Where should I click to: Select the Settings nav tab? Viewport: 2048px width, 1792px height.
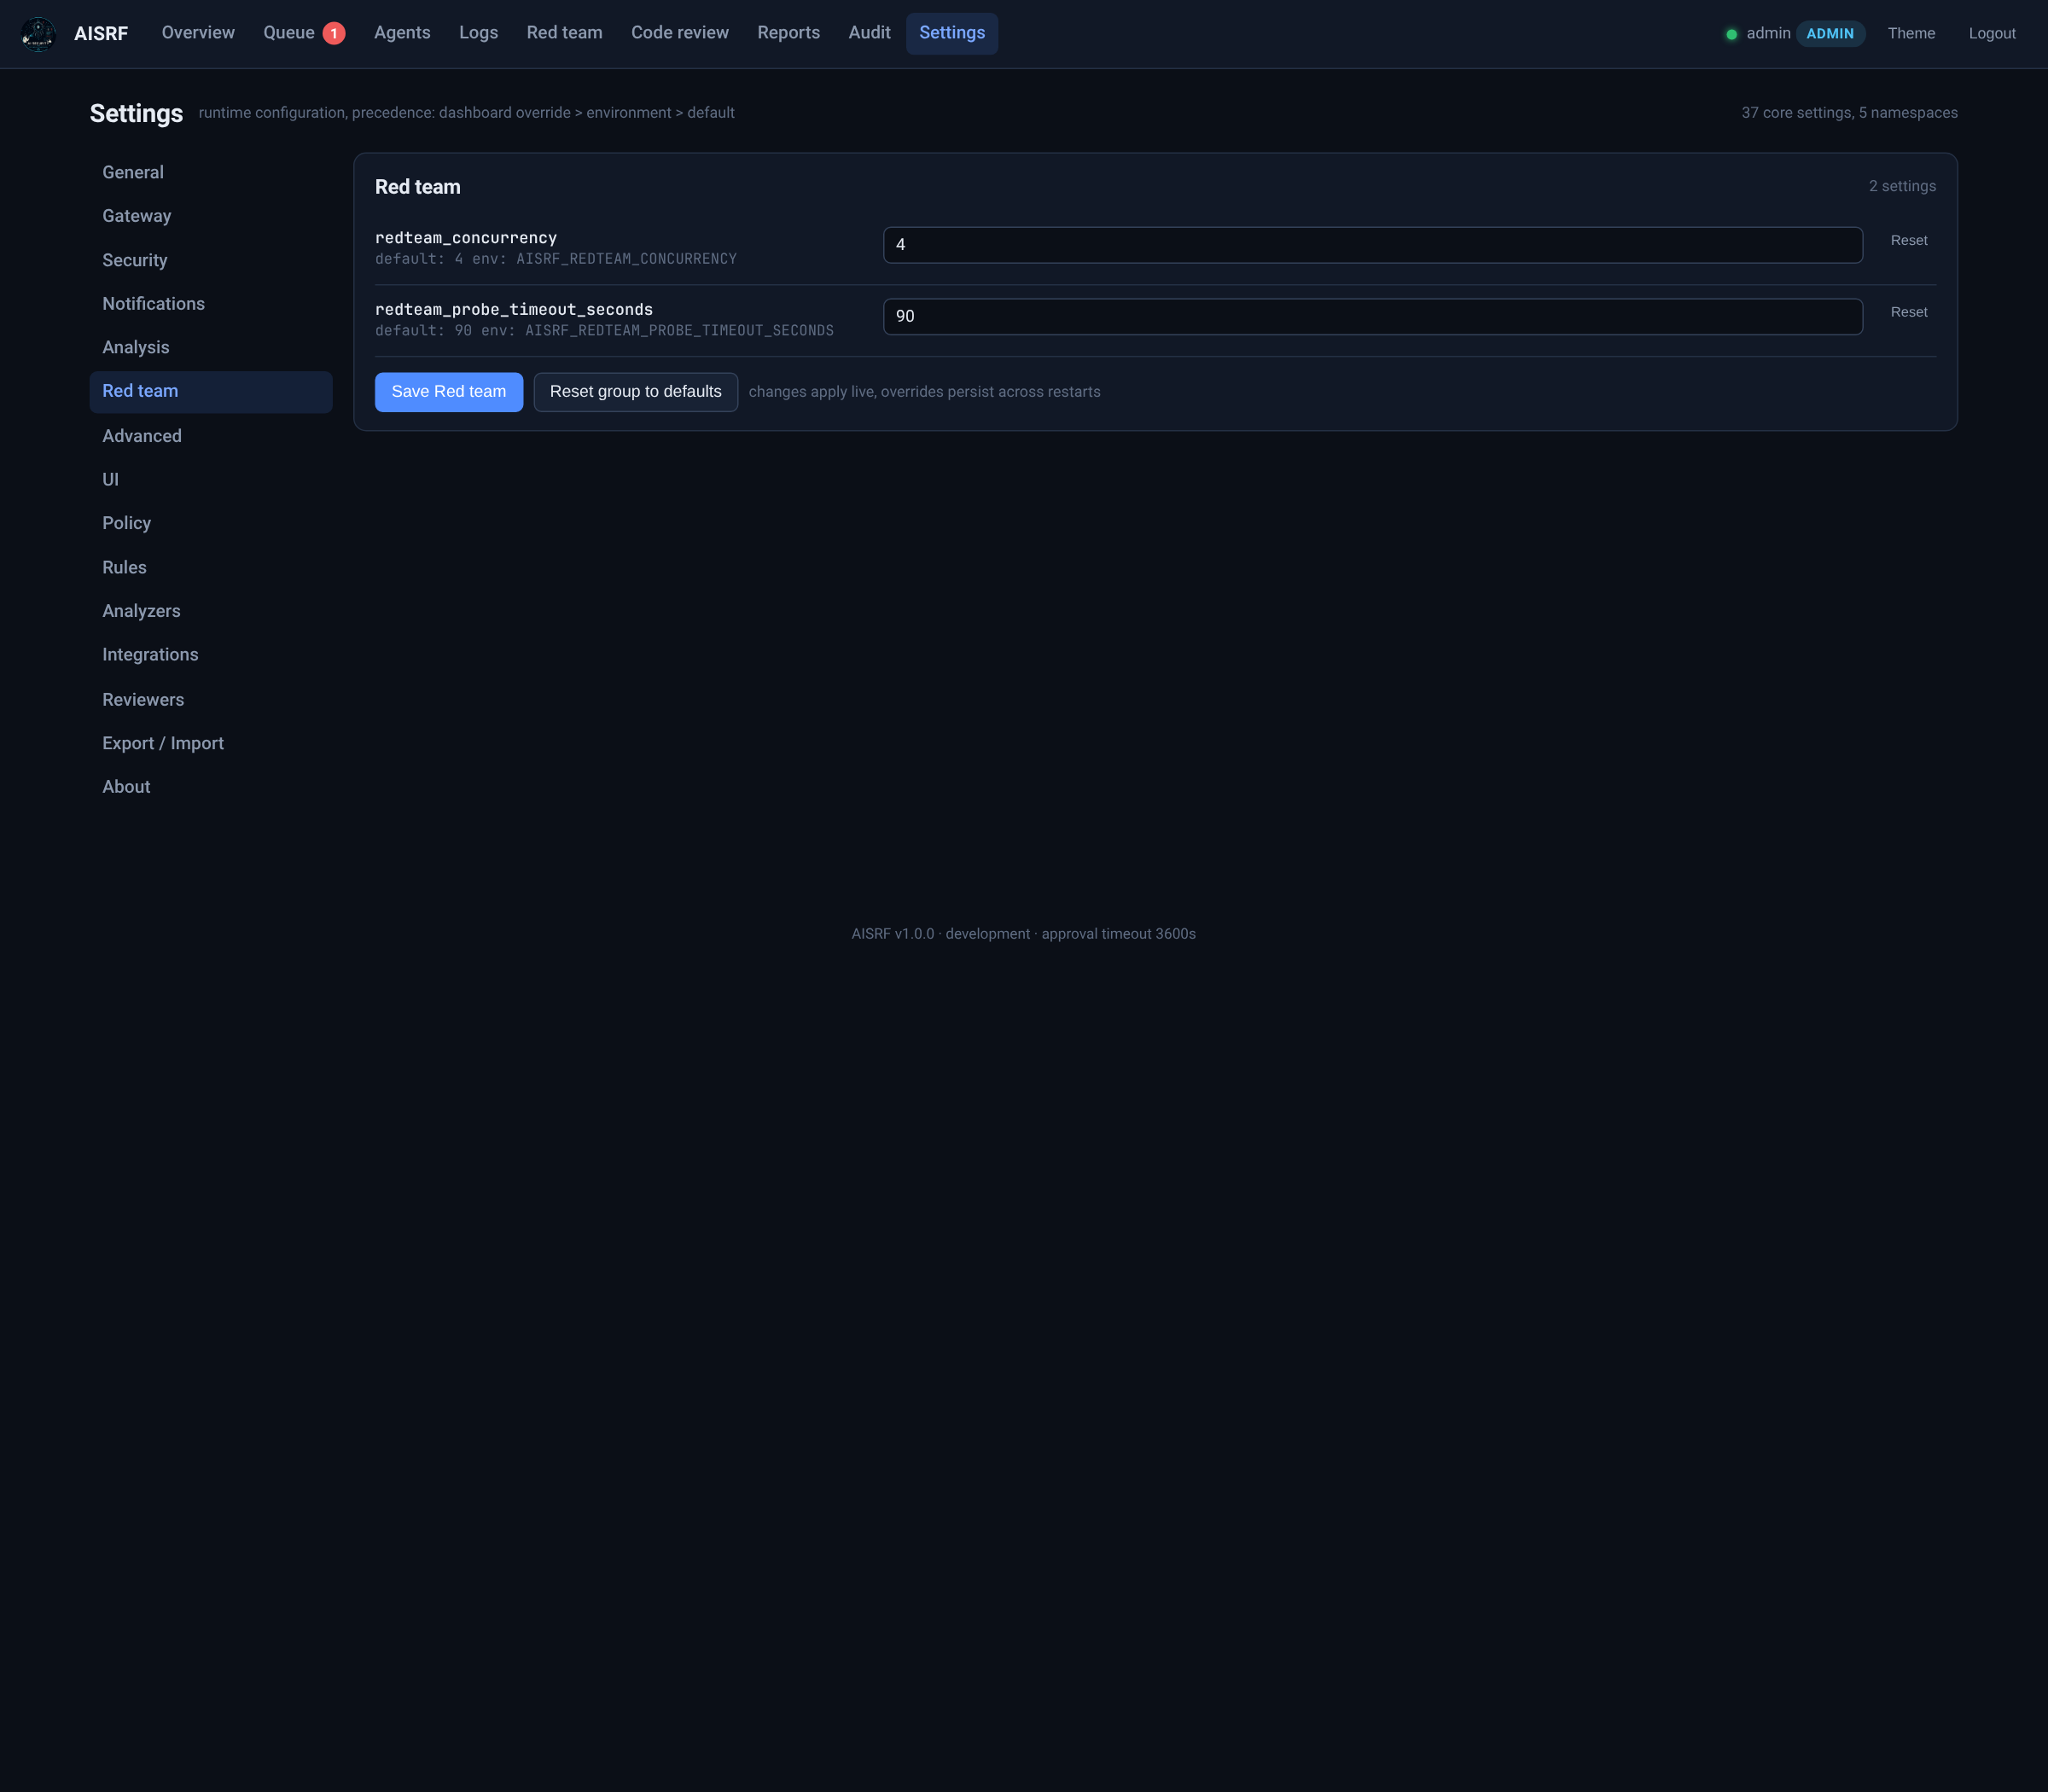(952, 33)
